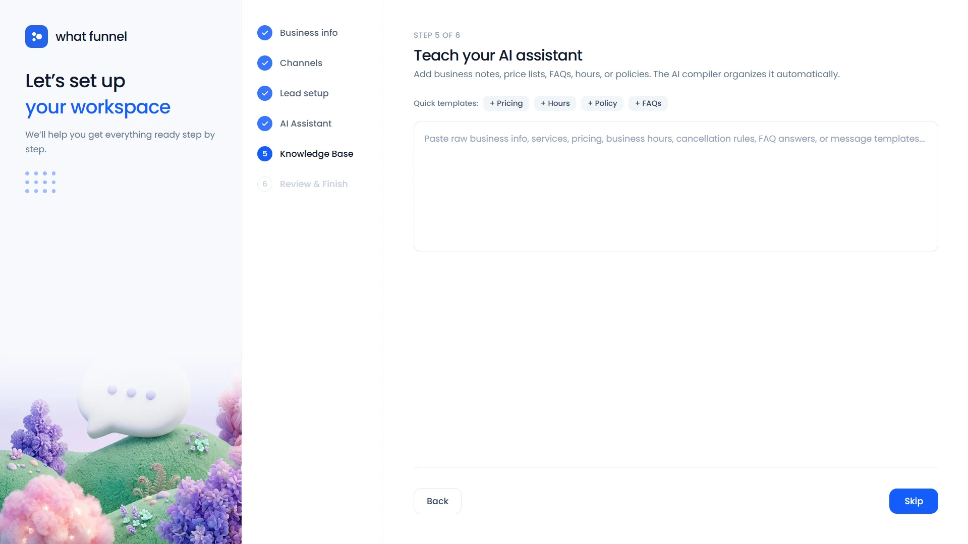Click the Knowledge Base step 5 badge
Viewport: 968px width, 544px height.
click(x=265, y=154)
